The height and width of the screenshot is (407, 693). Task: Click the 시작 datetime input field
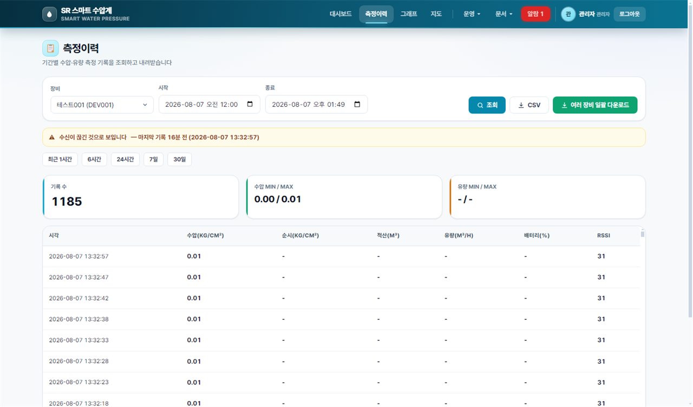click(x=209, y=105)
